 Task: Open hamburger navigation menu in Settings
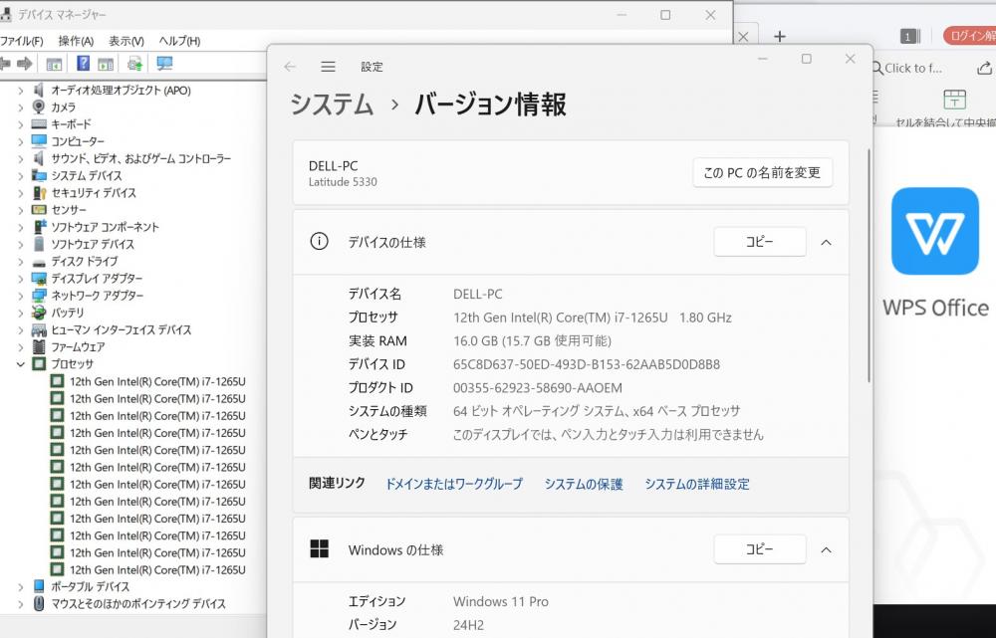click(328, 67)
